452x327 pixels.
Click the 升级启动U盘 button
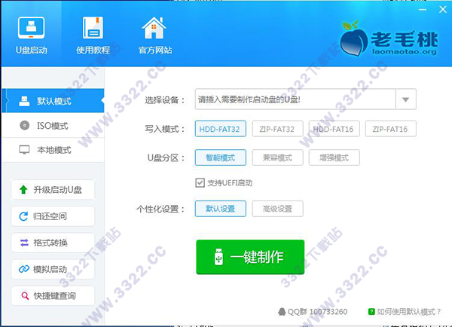click(53, 190)
